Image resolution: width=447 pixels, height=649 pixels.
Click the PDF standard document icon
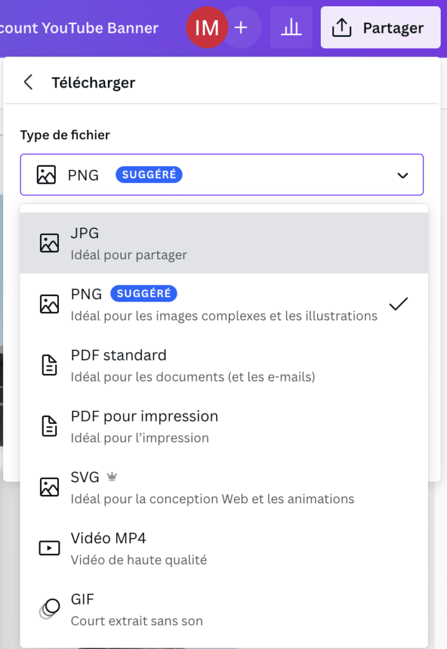tap(49, 364)
